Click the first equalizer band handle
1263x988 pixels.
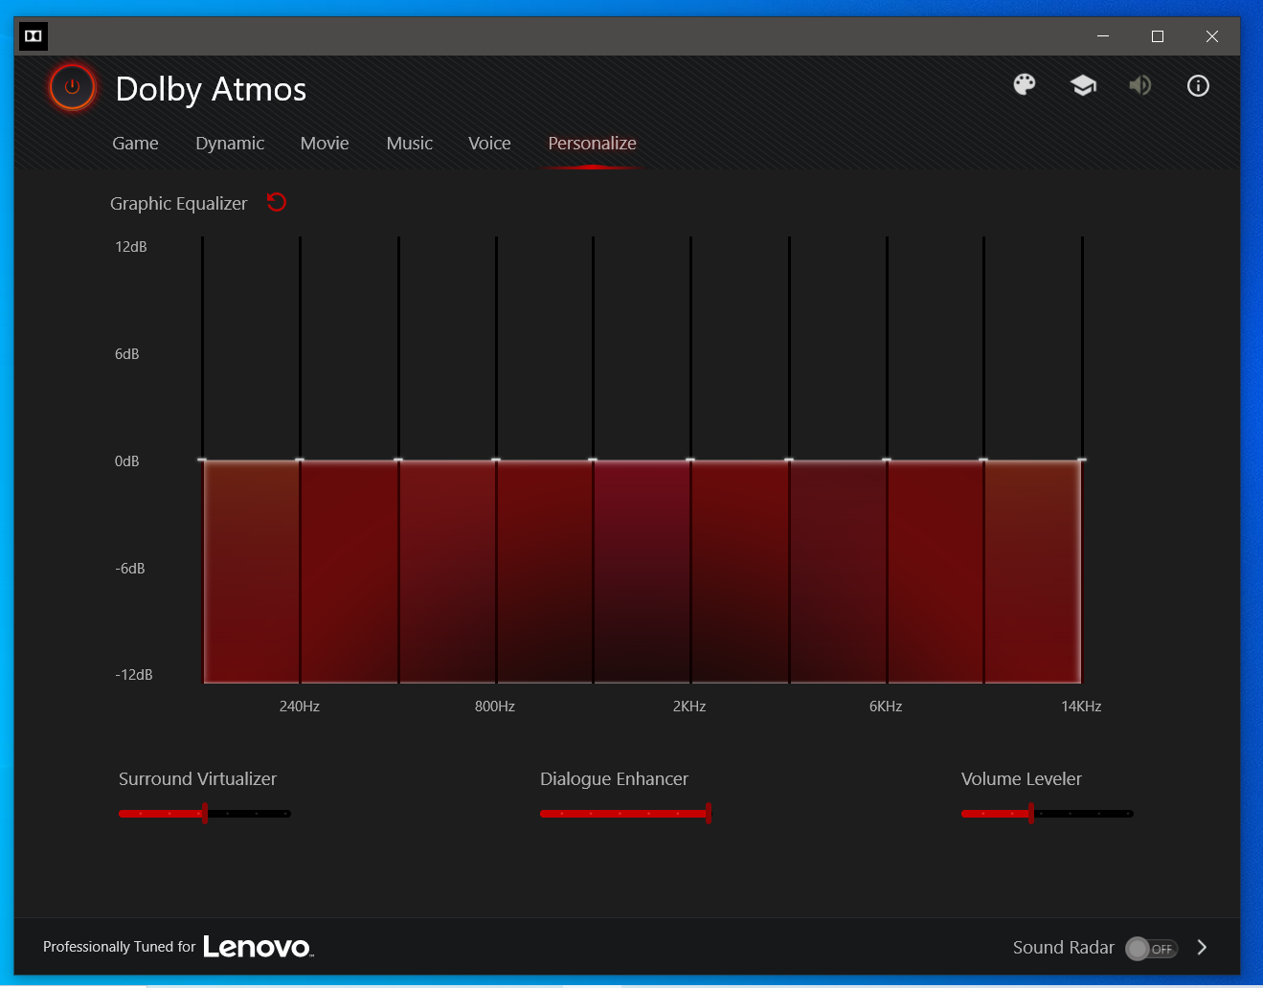(x=202, y=460)
